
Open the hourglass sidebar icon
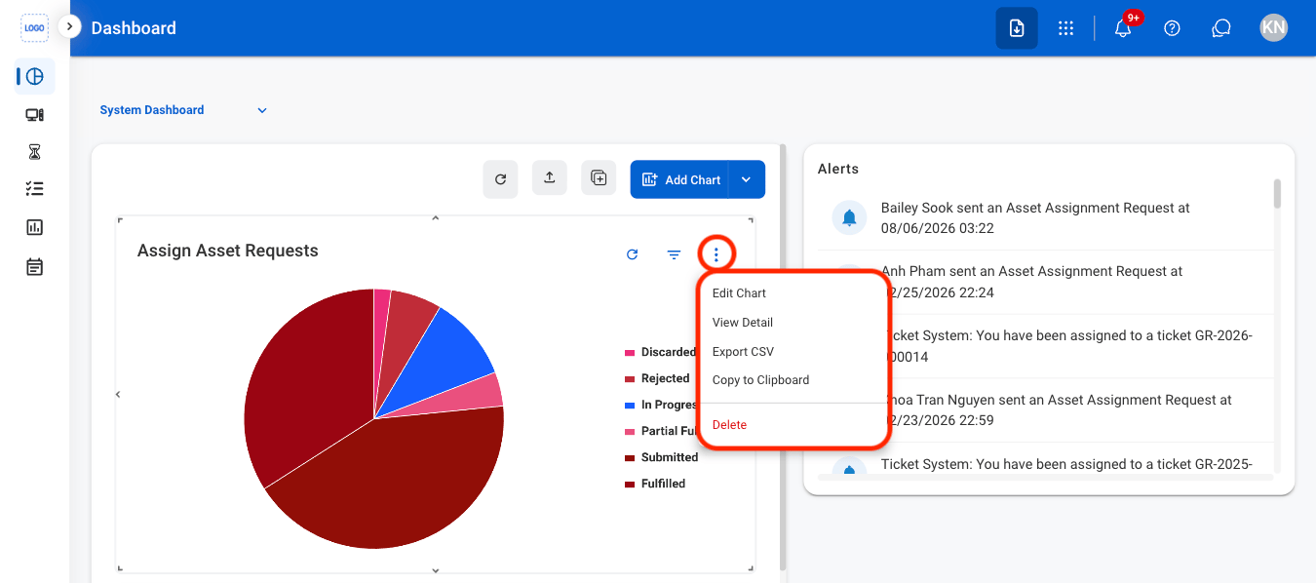click(x=35, y=152)
